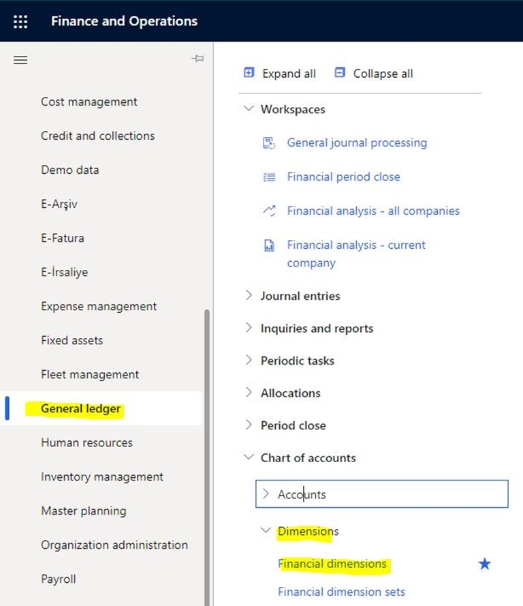Select the Fixed assets module
523x606 pixels.
(x=72, y=340)
